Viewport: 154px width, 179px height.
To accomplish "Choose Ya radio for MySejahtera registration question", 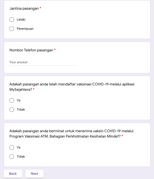I will [x=12, y=100].
